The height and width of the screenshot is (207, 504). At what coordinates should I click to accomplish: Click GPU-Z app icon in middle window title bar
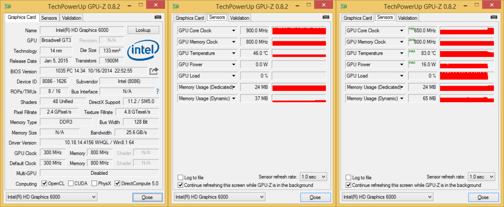click(x=176, y=7)
